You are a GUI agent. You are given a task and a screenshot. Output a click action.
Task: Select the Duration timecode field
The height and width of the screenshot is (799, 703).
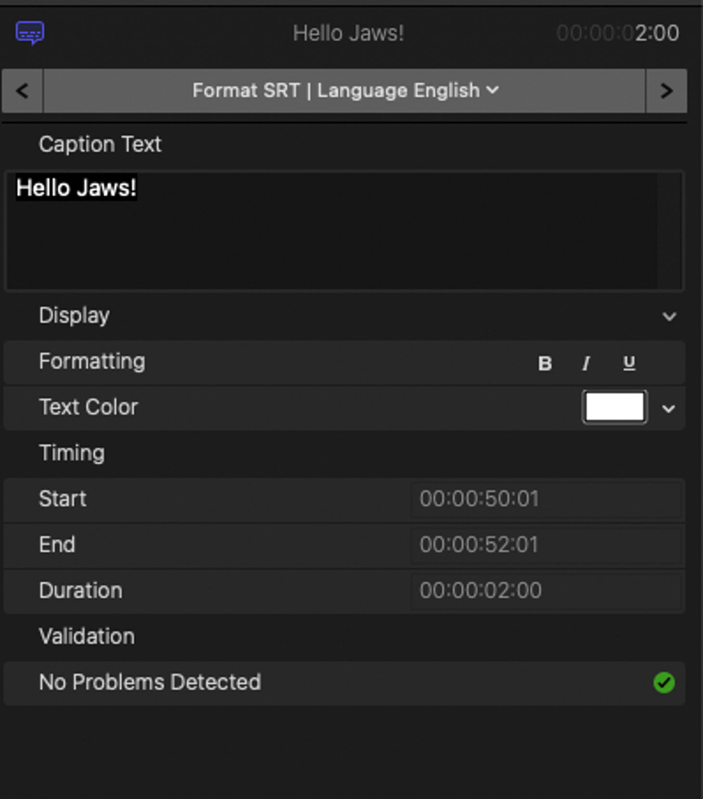546,590
